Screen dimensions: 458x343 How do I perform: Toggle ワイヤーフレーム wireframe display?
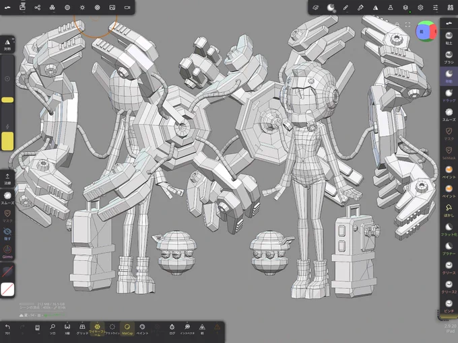tap(97, 330)
